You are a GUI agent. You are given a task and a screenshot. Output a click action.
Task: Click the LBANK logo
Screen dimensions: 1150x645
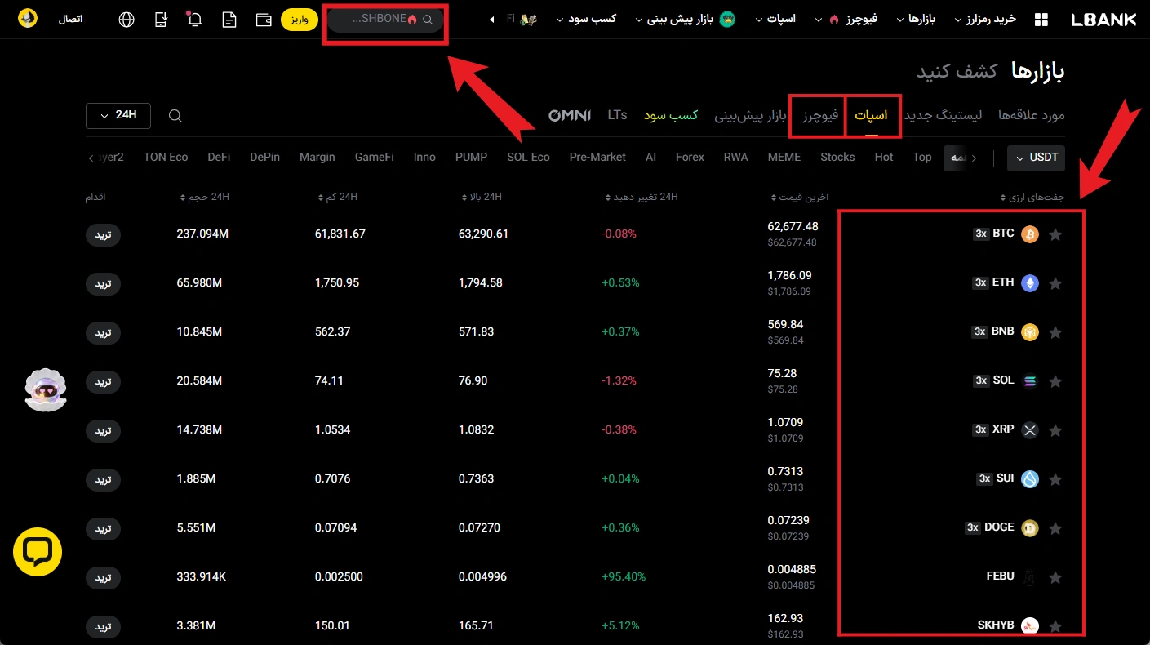click(1103, 20)
